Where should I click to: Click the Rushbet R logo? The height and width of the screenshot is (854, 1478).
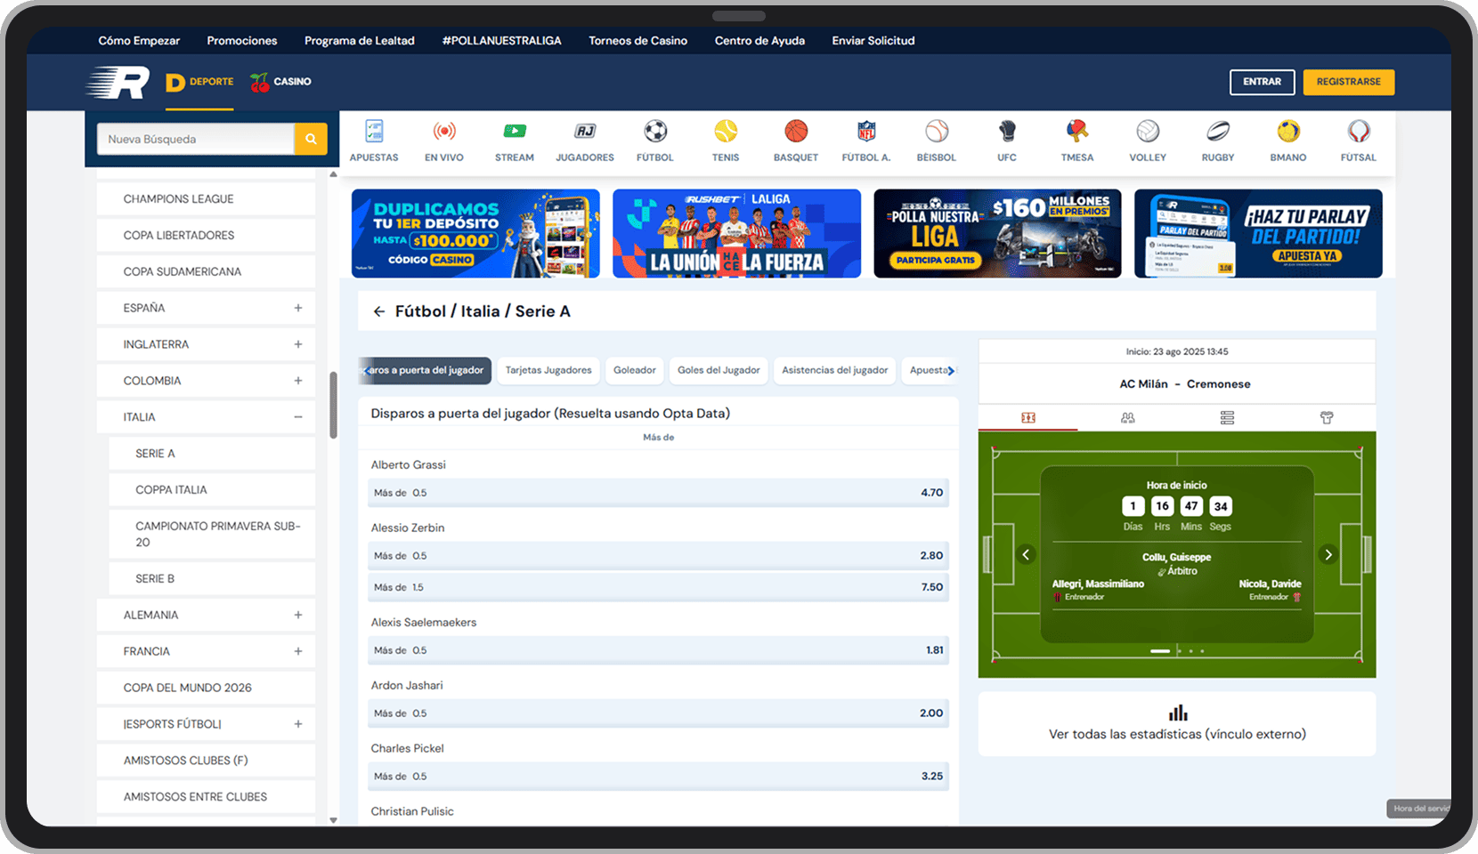[118, 83]
